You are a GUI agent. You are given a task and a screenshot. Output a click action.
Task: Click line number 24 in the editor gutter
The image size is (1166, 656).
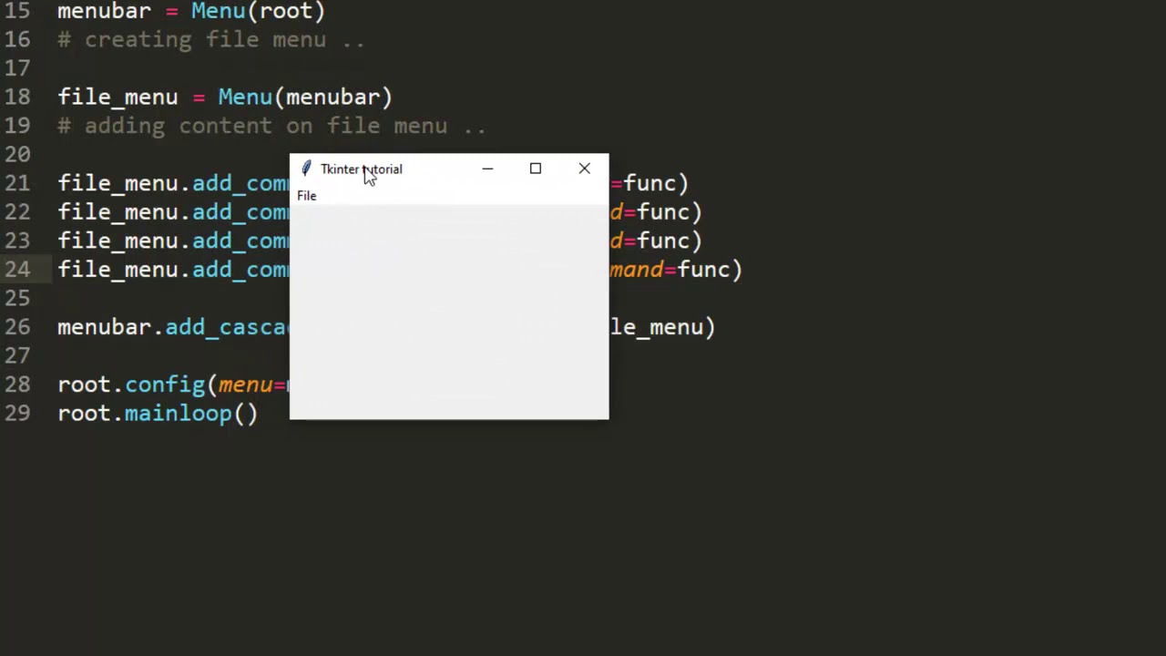click(17, 270)
